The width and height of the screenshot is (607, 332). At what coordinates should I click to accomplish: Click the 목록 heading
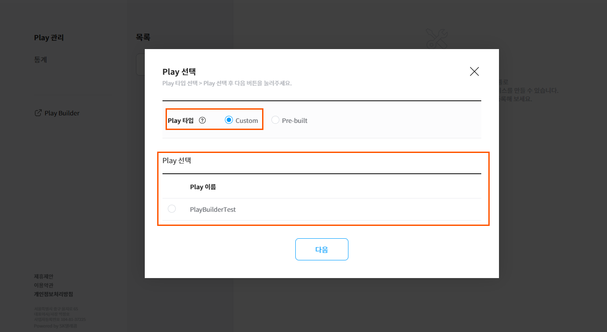(143, 38)
